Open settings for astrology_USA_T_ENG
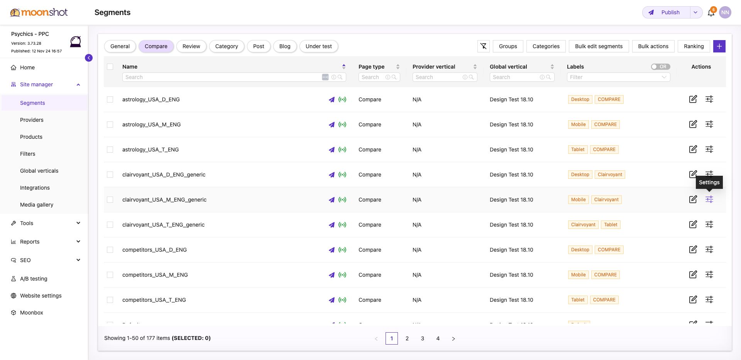741x360 pixels. tap(709, 149)
